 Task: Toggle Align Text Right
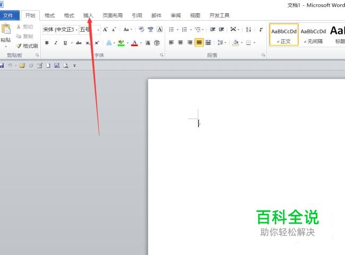[x=189, y=42]
